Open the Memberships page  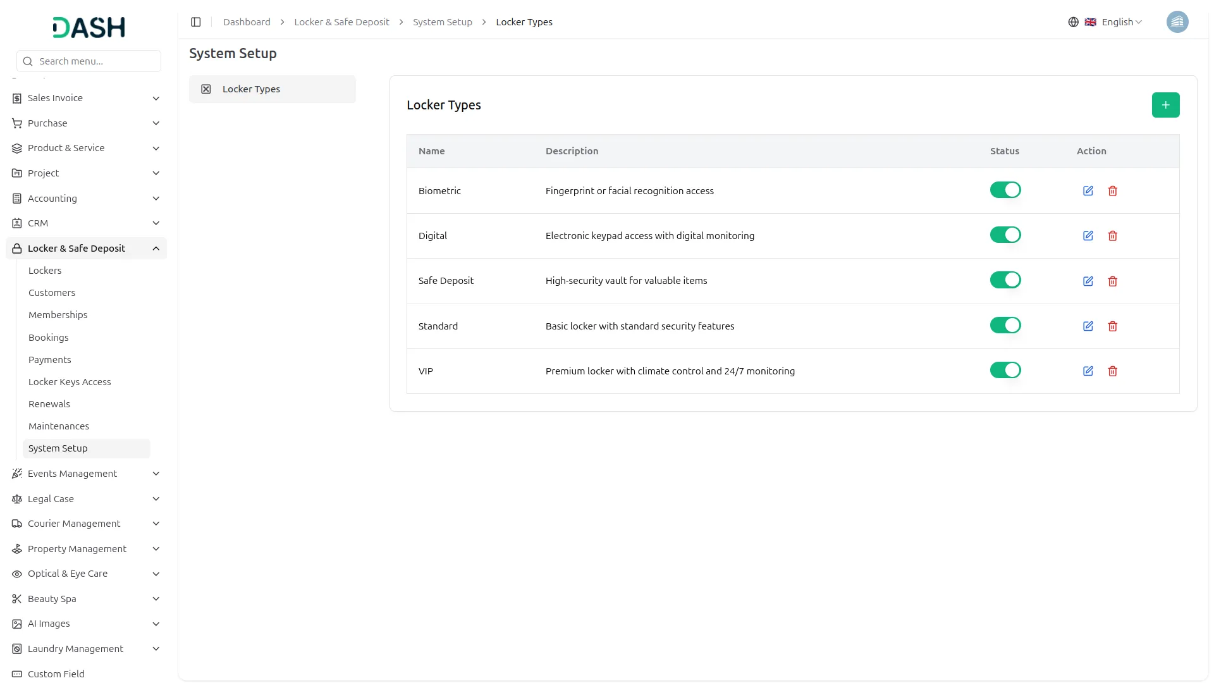coord(58,314)
